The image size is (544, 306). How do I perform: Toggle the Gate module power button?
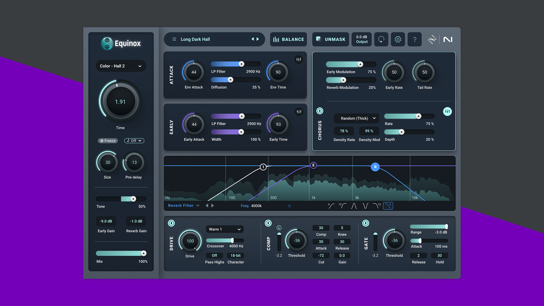pyautogui.click(x=366, y=223)
